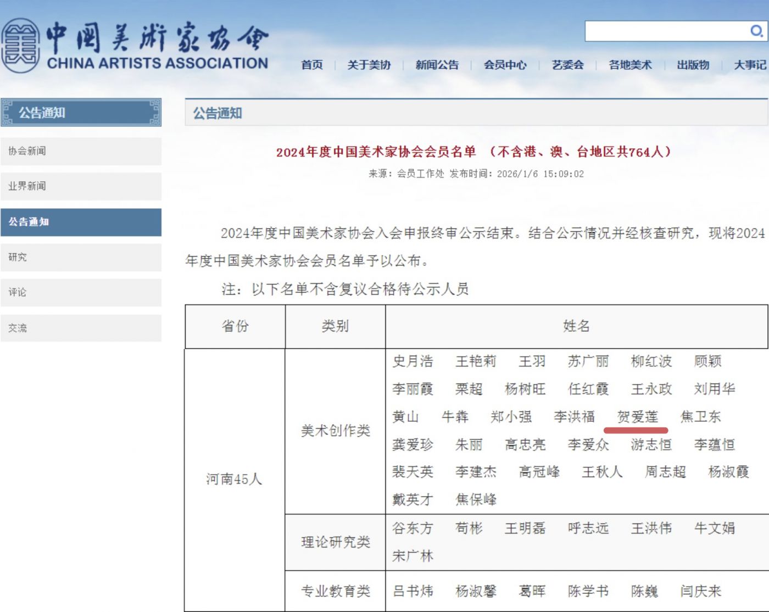Viewport: 769px width, 612px height.
Task: Open the 交流 sidebar link
Action: pyautogui.click(x=81, y=328)
